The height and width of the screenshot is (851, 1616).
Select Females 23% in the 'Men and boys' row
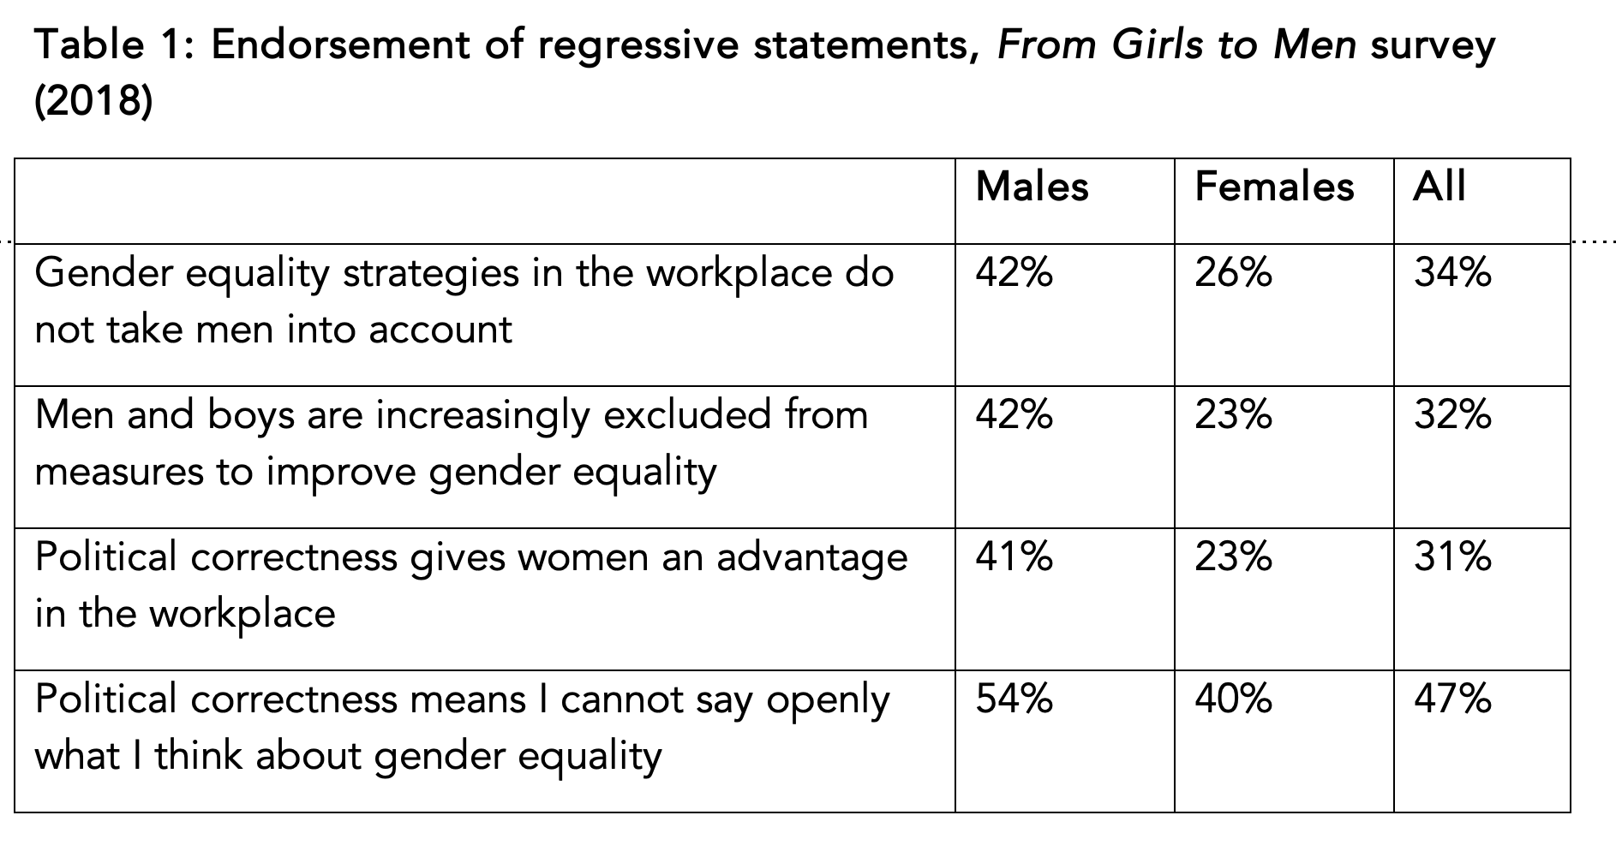(1233, 416)
